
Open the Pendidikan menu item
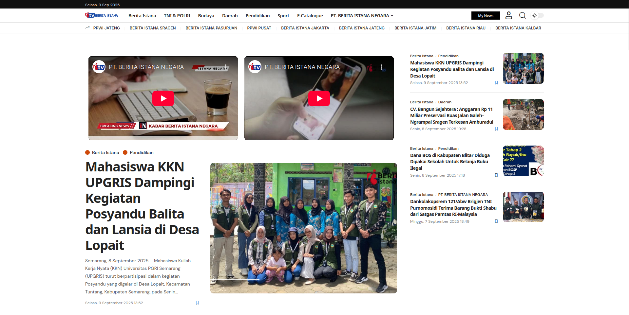click(258, 16)
